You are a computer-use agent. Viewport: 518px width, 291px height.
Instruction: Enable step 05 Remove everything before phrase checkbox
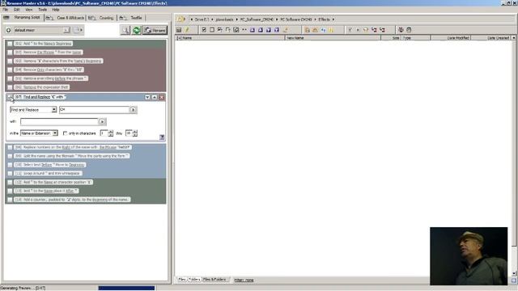point(10,78)
